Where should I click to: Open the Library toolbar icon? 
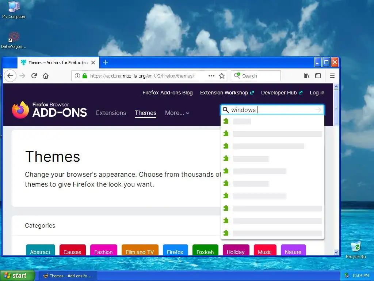[306, 76]
